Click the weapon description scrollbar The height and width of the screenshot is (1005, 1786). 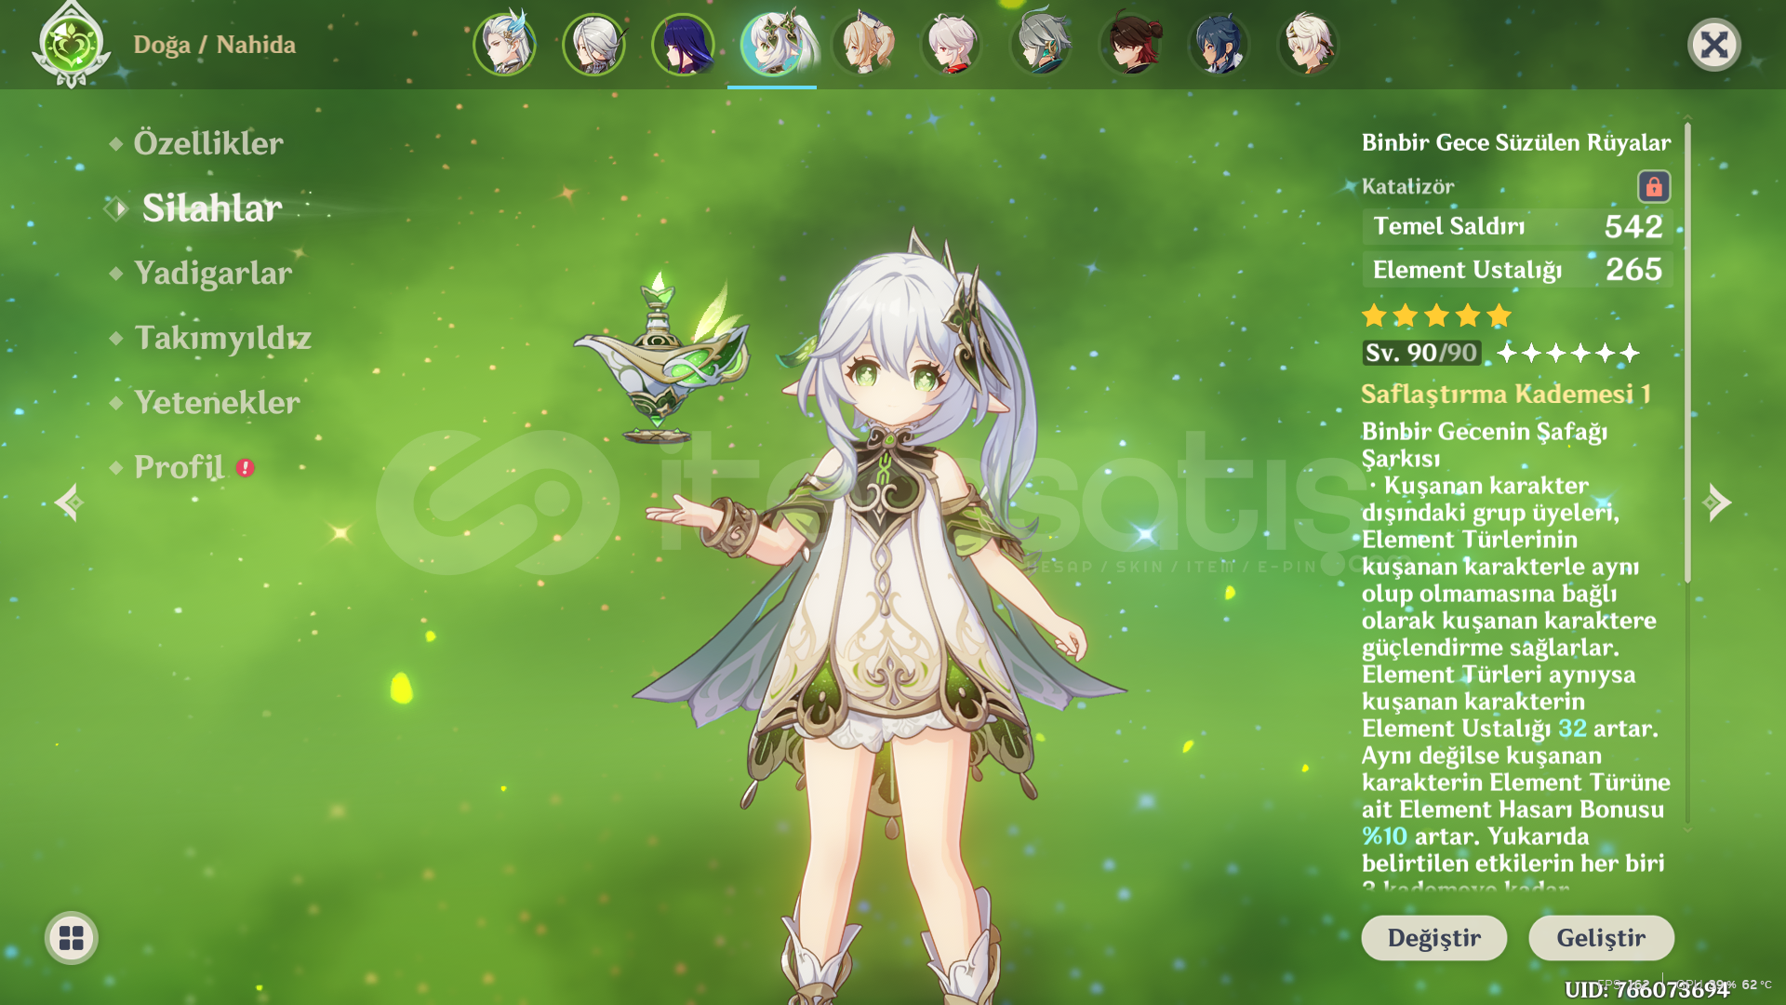click(1686, 354)
